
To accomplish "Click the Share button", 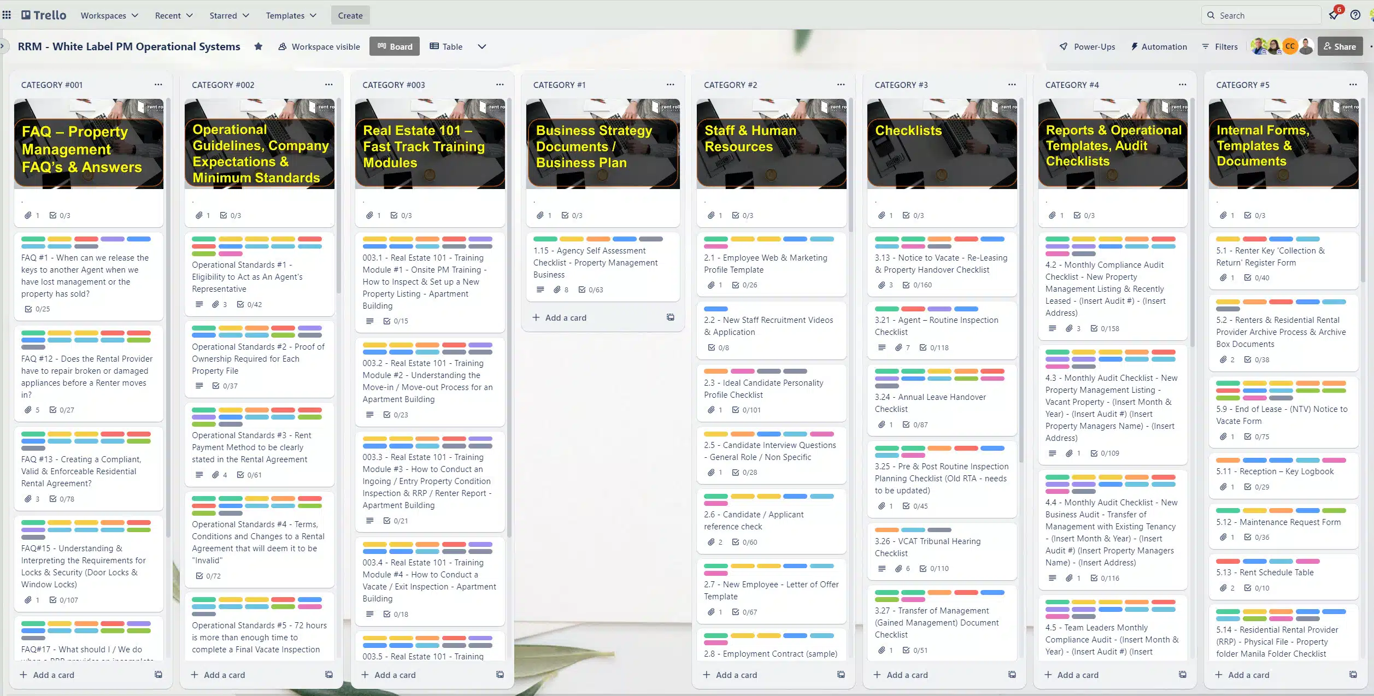I will coord(1340,46).
